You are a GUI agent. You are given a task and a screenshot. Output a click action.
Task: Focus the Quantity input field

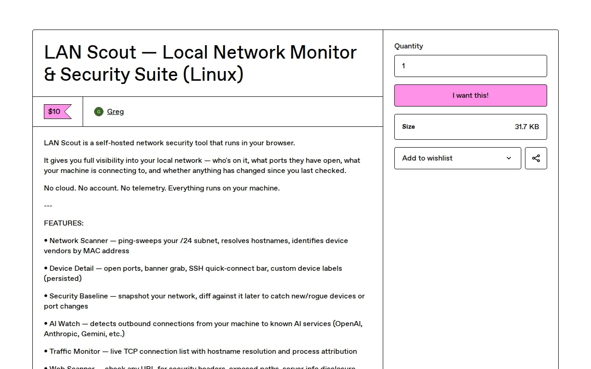[x=470, y=66]
